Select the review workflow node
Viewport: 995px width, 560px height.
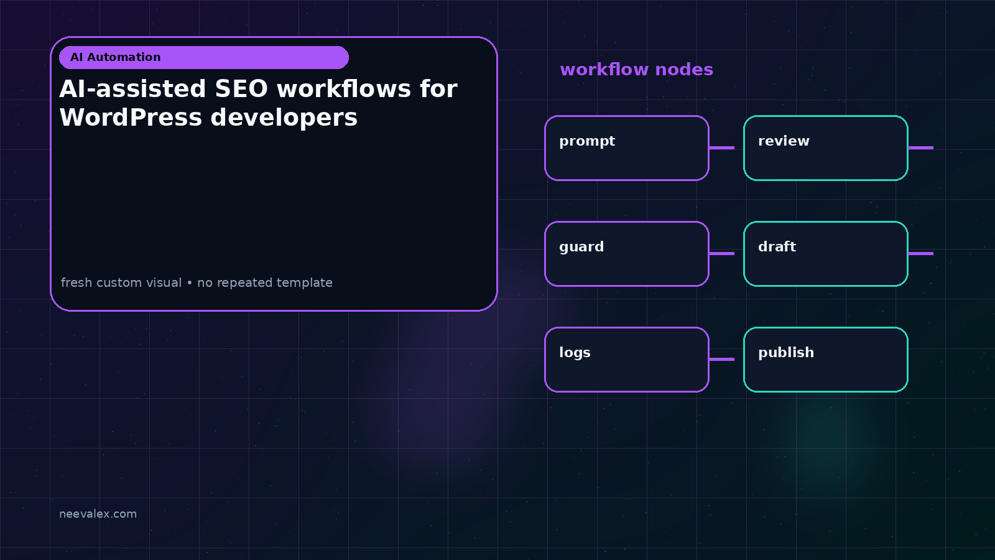coord(826,148)
